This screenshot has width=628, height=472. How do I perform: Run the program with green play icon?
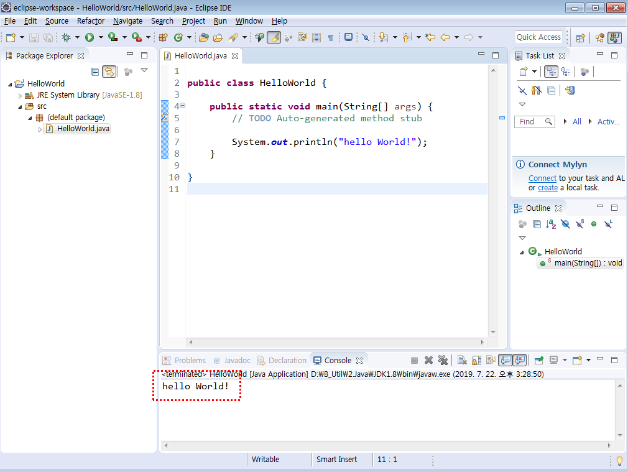(90, 37)
